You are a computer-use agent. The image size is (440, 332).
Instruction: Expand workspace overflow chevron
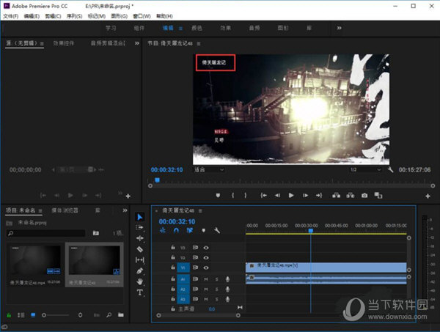pos(339,28)
